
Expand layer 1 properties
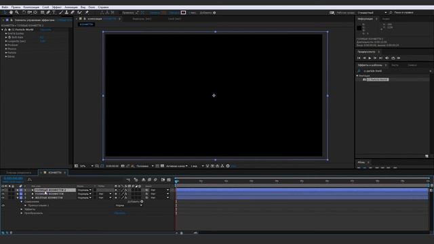coord(18,190)
